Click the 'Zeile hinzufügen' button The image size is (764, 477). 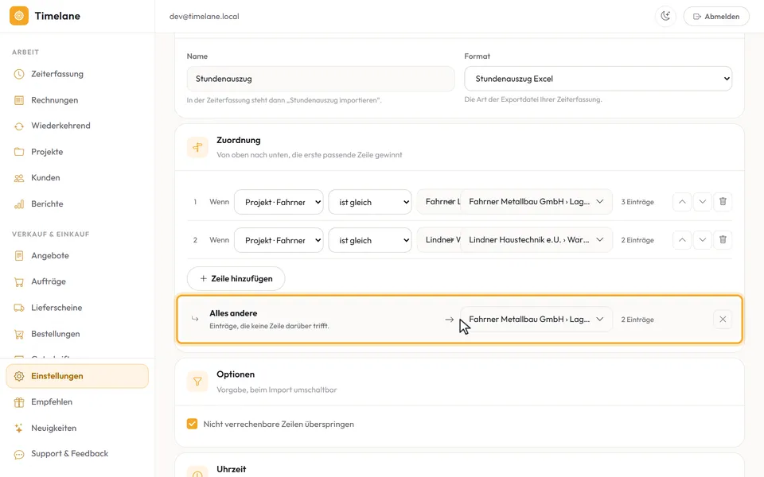[x=236, y=278]
